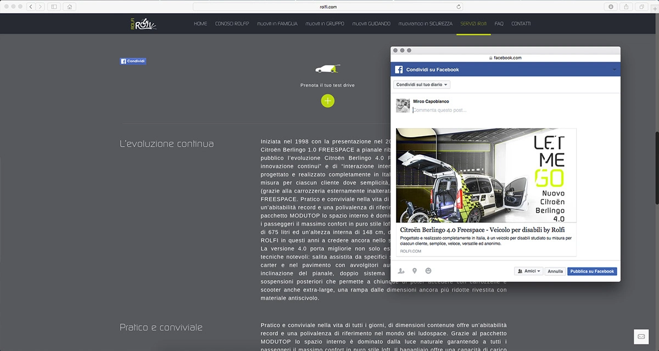Open the Safari share menu
The width and height of the screenshot is (659, 351).
pyautogui.click(x=626, y=7)
